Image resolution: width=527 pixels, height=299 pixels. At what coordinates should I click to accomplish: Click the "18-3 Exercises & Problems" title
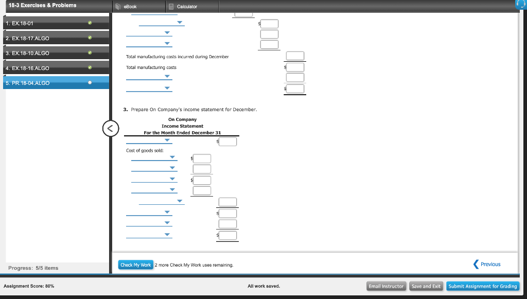click(42, 5)
